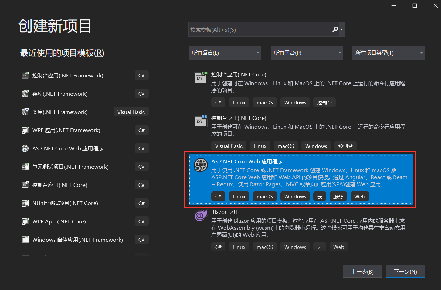The width and height of the screenshot is (441, 290).
Task: Click the VB console app (.NET Core) icon
Action: coord(201,121)
